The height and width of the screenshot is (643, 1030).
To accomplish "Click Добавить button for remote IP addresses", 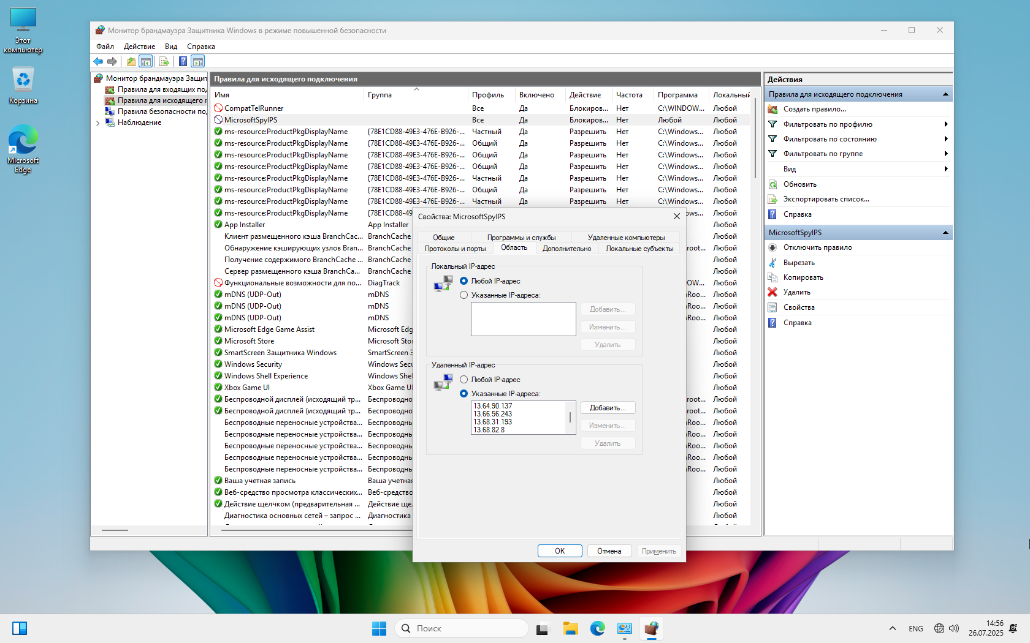I will [608, 408].
